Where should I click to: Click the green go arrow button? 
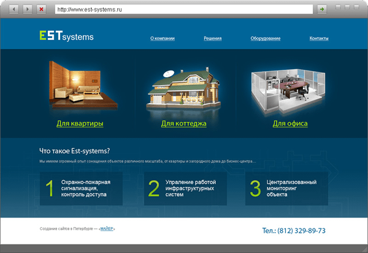(x=321, y=9)
